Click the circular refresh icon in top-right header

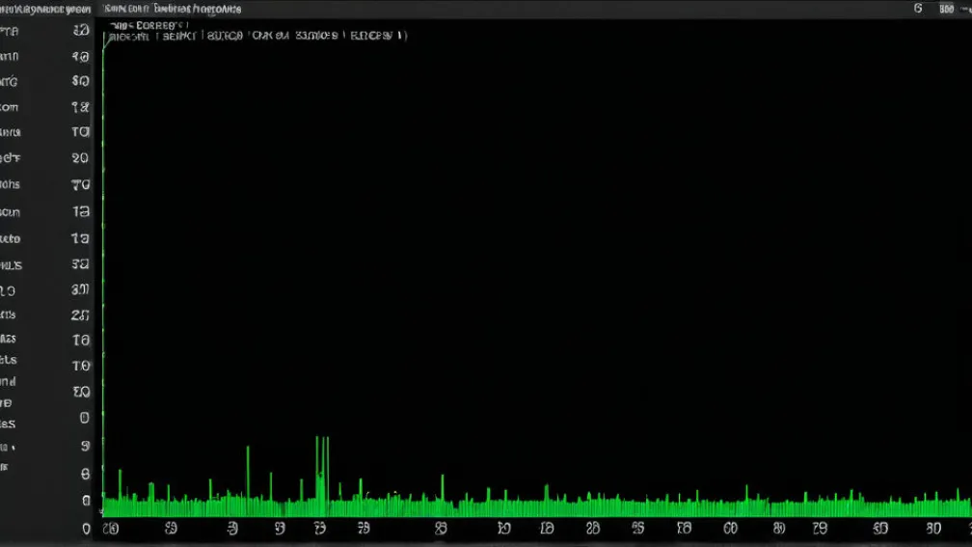pyautogui.click(x=917, y=9)
